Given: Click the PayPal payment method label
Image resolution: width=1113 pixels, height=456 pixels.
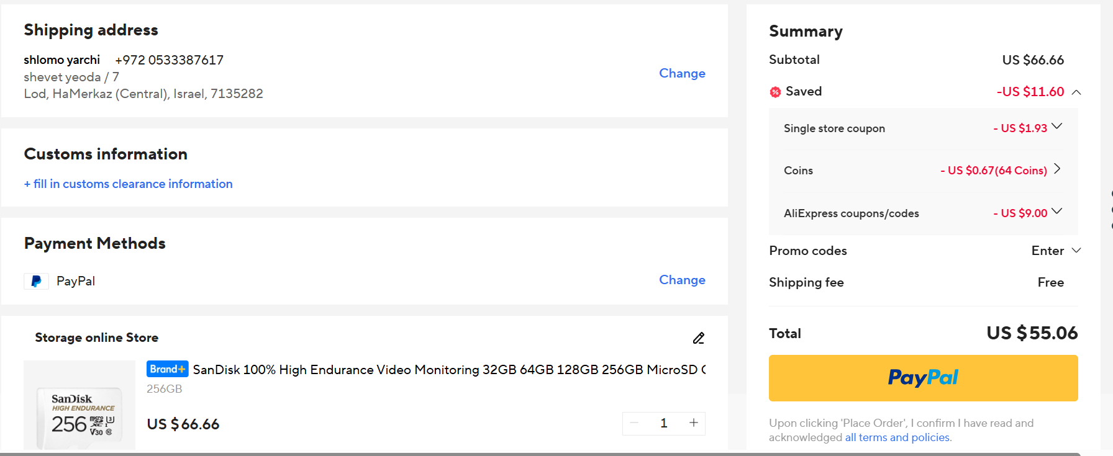Looking at the screenshot, I should point(76,281).
